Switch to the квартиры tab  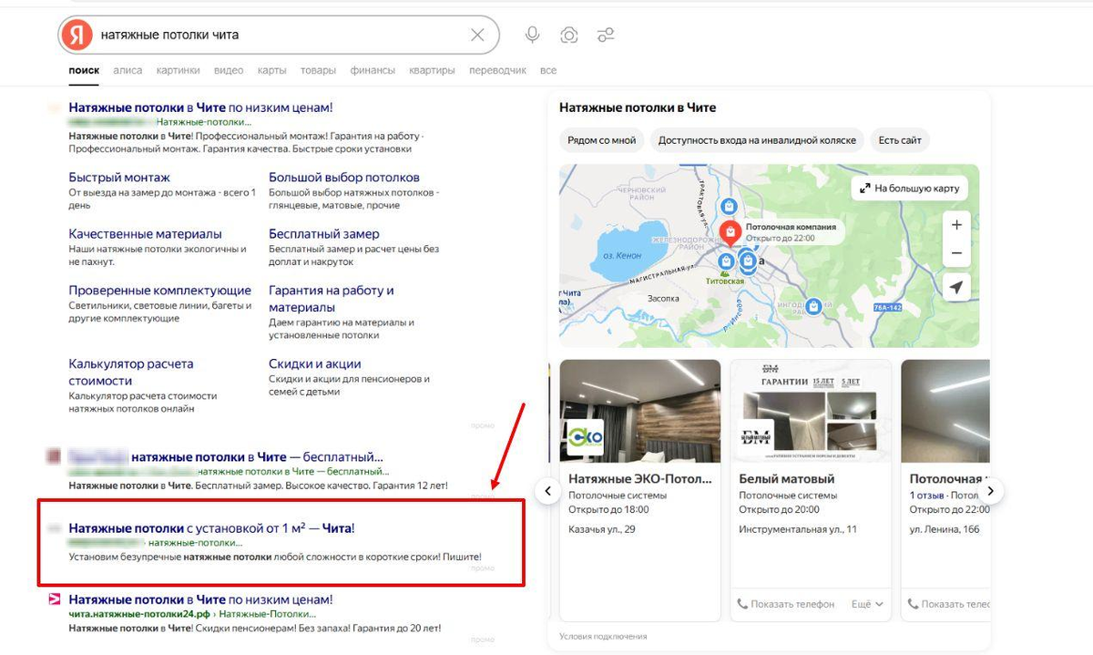tap(433, 70)
